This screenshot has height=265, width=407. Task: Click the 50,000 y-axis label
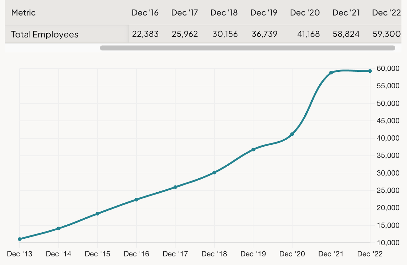click(388, 103)
